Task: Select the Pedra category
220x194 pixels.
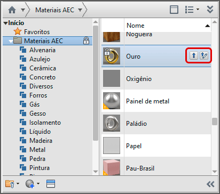Action: (37, 159)
